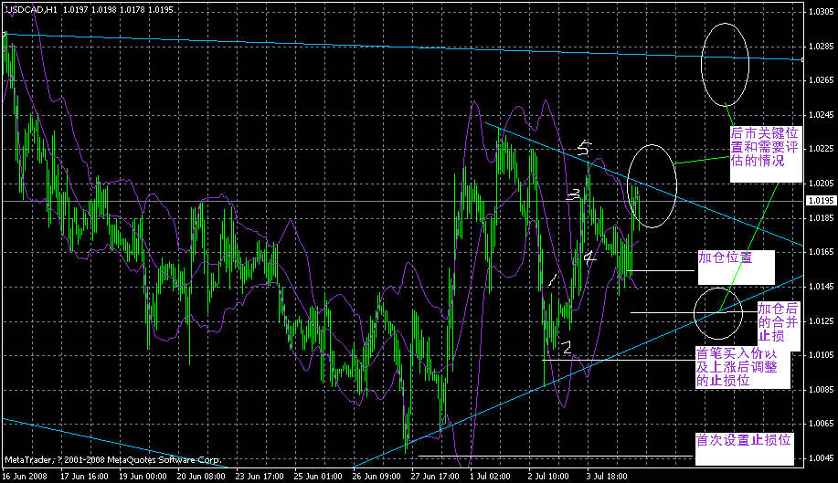Click the 1.0265 price axis label
This screenshot has width=838, height=483.
(822, 80)
